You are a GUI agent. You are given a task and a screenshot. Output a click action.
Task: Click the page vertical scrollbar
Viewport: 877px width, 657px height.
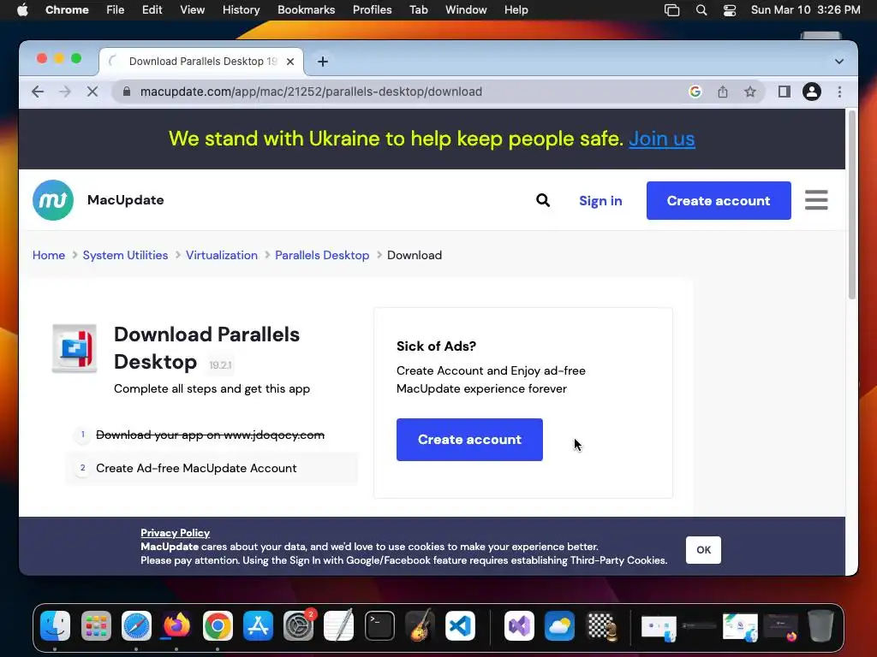click(x=852, y=204)
